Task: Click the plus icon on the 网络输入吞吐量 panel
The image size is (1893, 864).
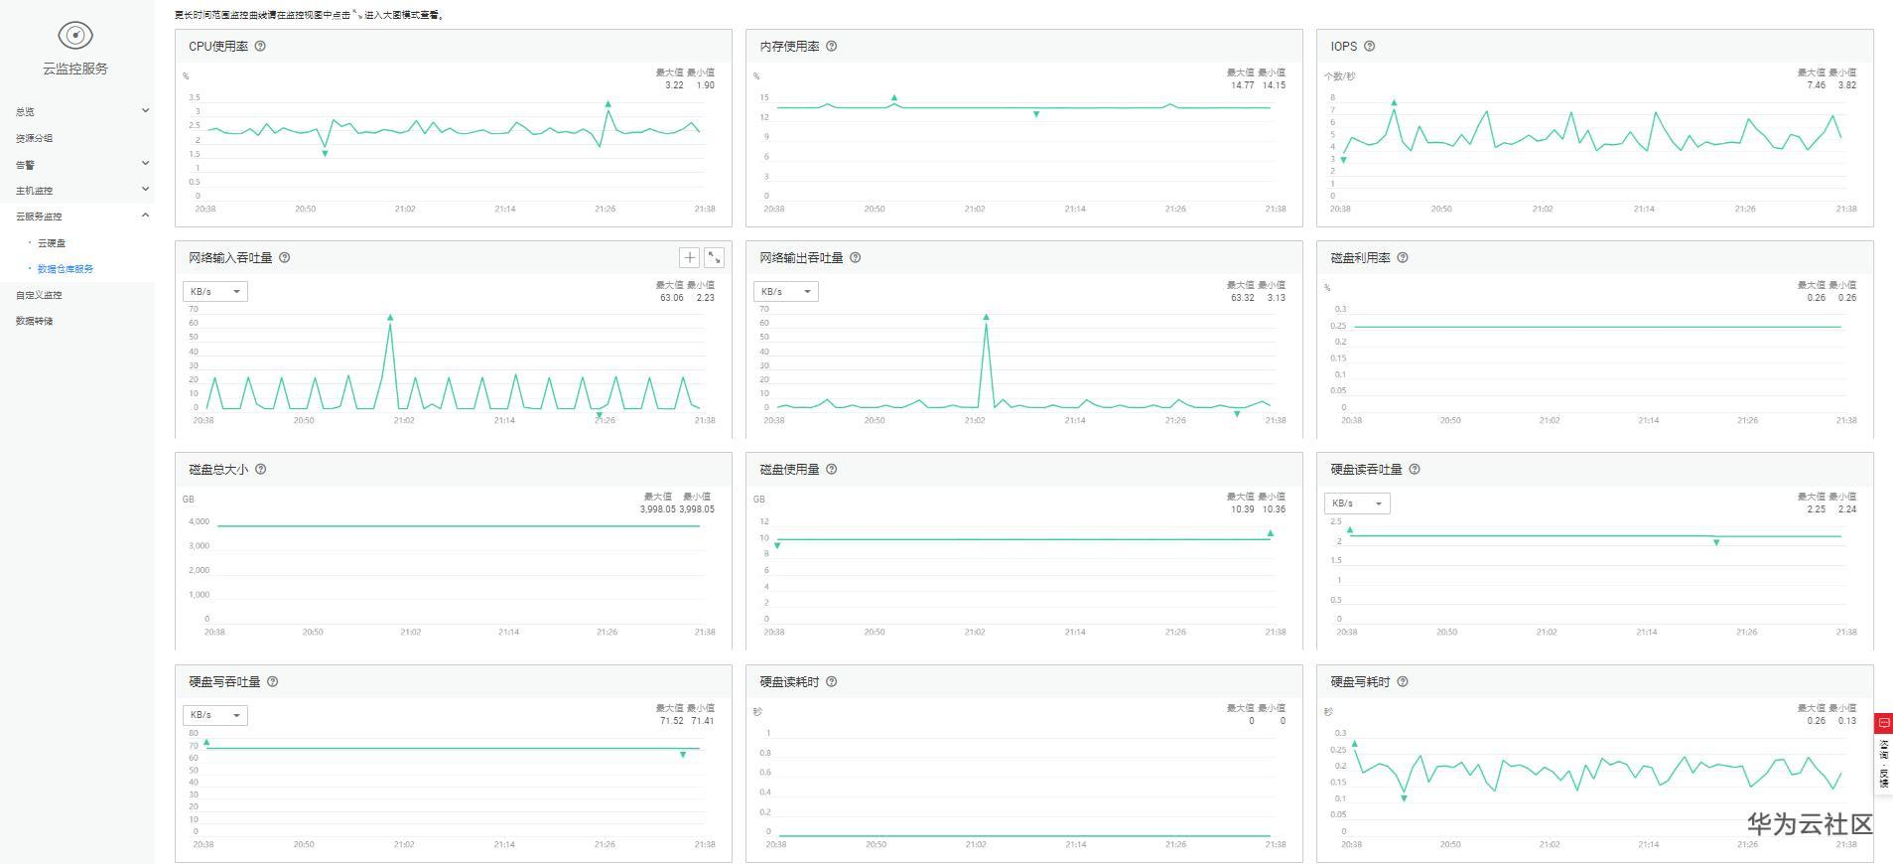Action: click(689, 258)
